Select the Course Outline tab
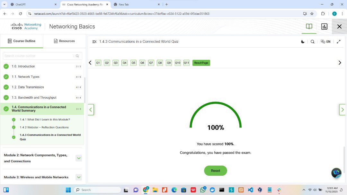Viewport: 347px width, 195px height. point(22,41)
